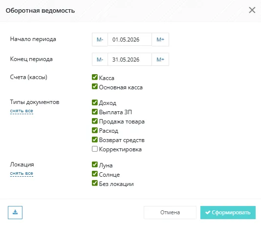Click the Отмена button

pyautogui.click(x=170, y=212)
